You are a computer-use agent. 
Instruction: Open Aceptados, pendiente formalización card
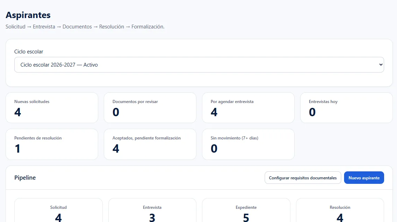(150, 144)
